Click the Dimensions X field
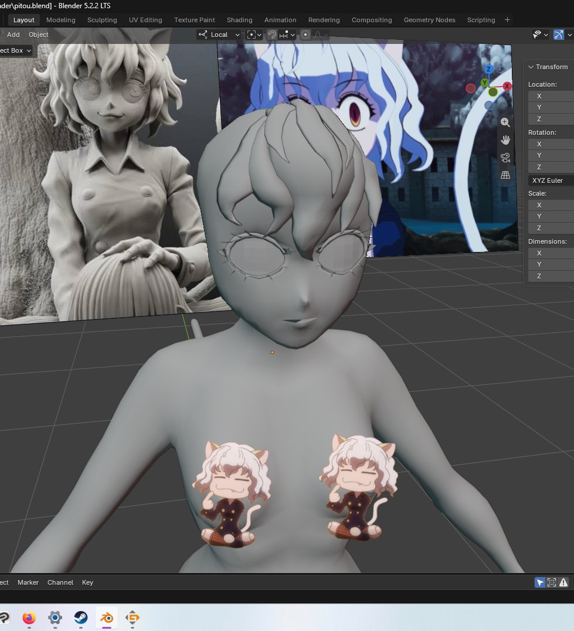Screen dimensions: 574x631 coord(551,253)
